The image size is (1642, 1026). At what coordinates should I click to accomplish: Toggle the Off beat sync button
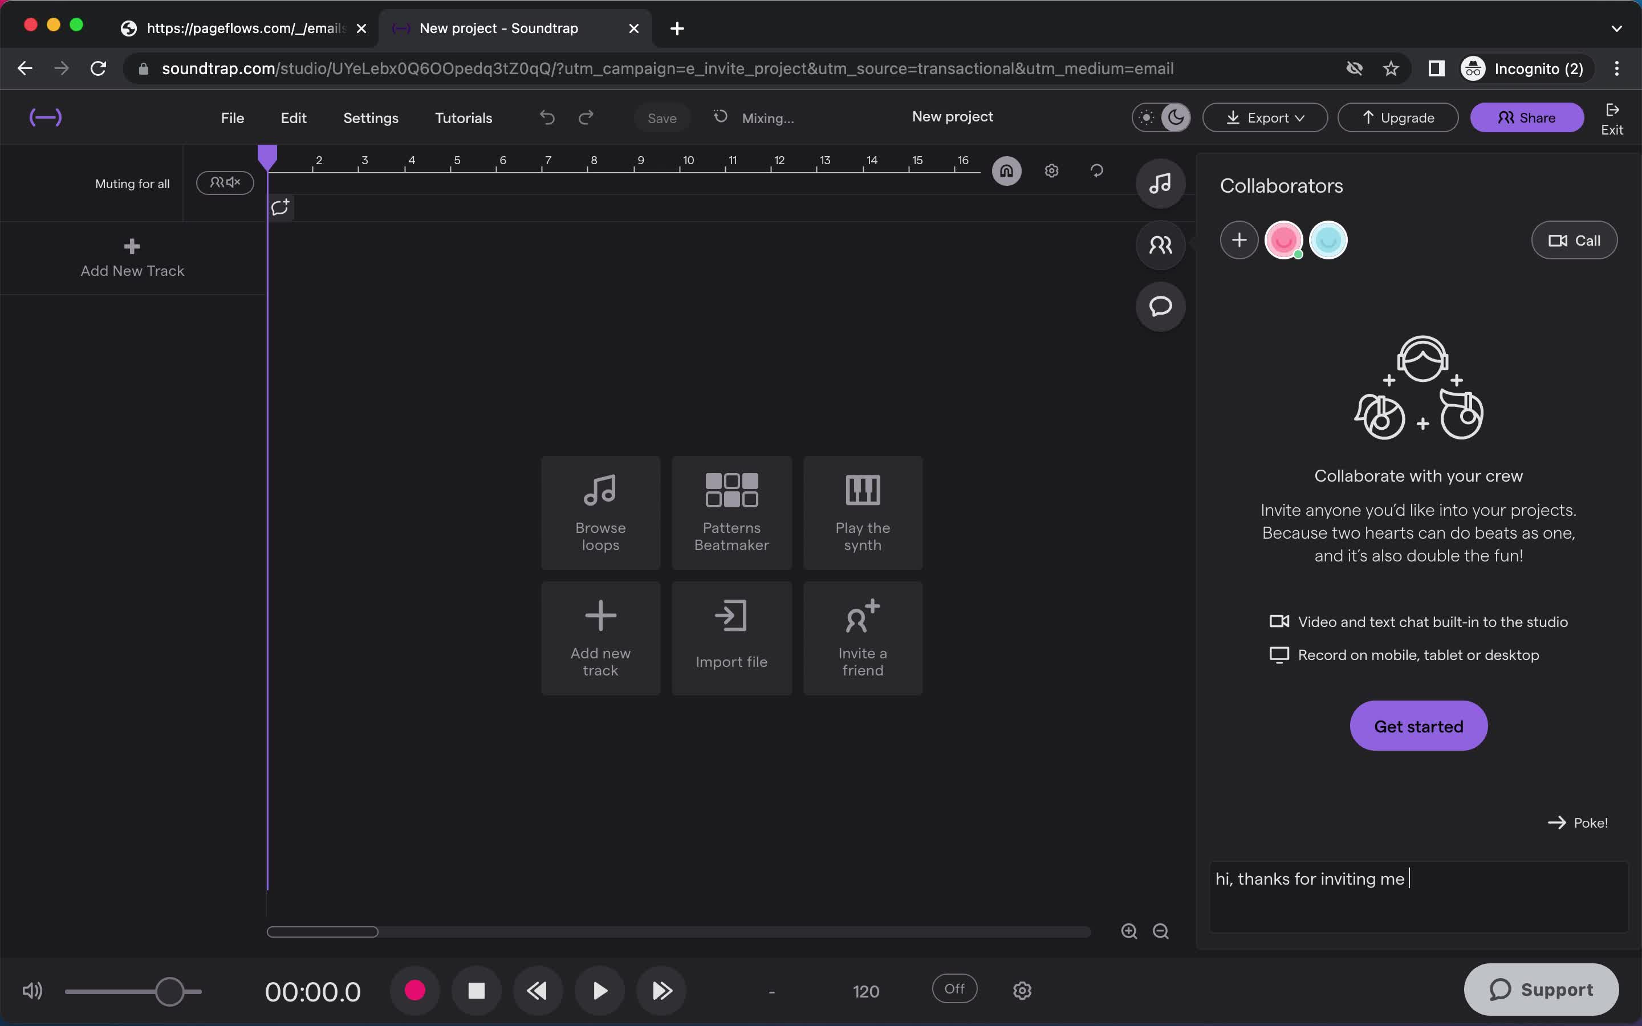coord(954,988)
